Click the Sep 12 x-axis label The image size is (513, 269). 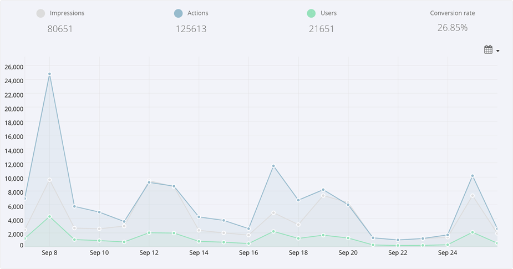click(149, 253)
